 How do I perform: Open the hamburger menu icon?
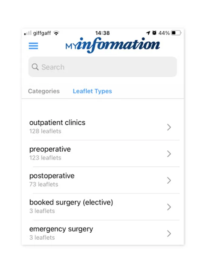pyautogui.click(x=33, y=46)
